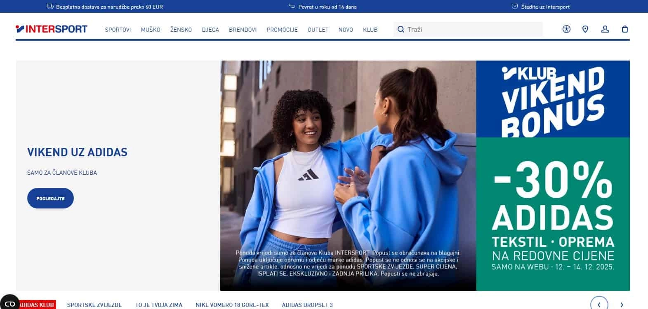The image size is (648, 309).
Task: Click the Intersport logo
Action: click(52, 29)
